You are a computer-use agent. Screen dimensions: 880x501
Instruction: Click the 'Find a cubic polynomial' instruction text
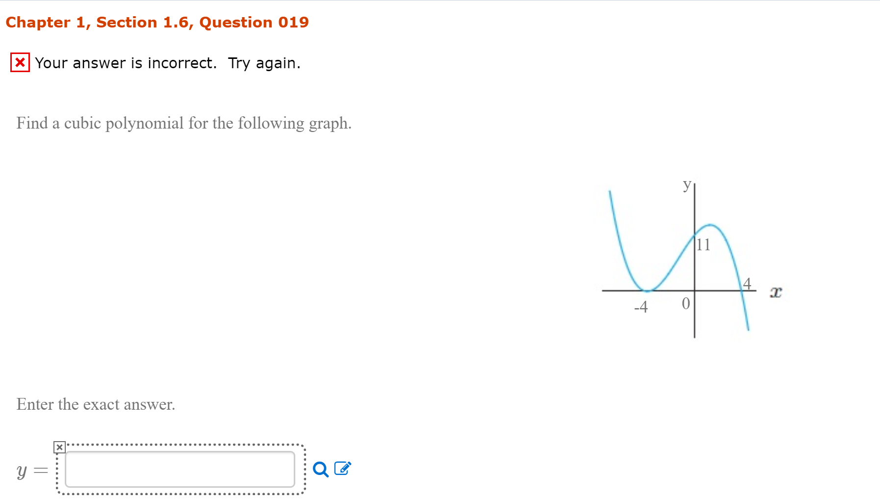pyautogui.click(x=183, y=123)
